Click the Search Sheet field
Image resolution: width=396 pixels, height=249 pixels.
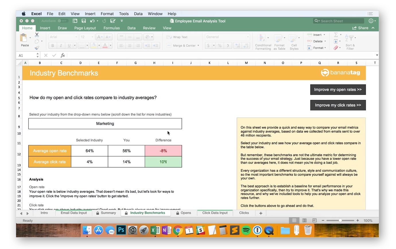(339, 21)
